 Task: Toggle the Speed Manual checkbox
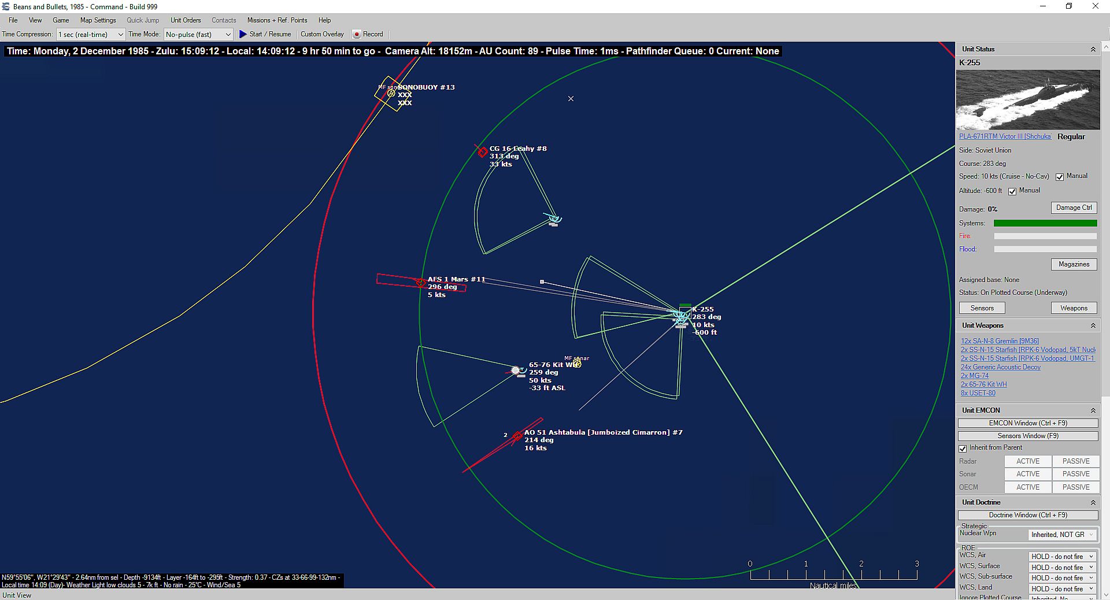coord(1060,177)
